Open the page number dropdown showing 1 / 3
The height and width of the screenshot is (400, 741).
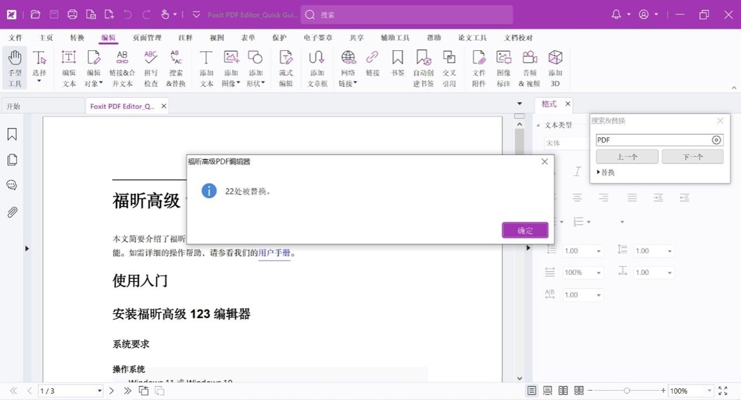99,391
